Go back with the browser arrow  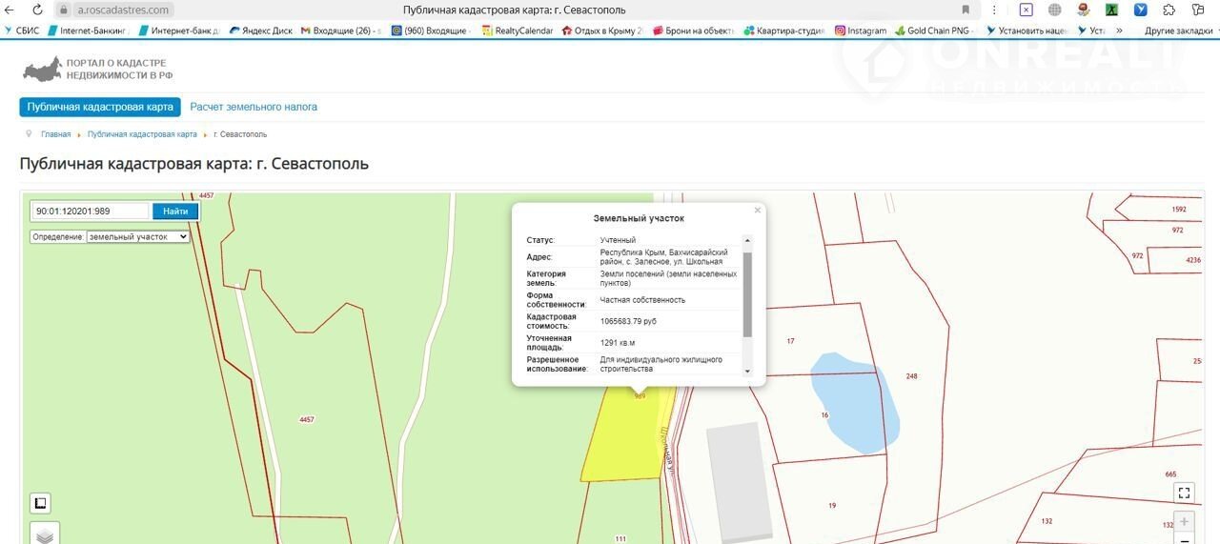10,10
